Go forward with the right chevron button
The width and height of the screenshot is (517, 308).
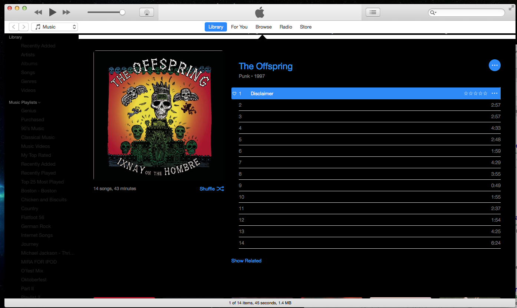(x=24, y=27)
